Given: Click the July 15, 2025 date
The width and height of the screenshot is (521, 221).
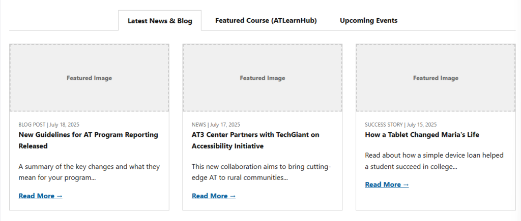Looking at the screenshot, I should coord(421,125).
